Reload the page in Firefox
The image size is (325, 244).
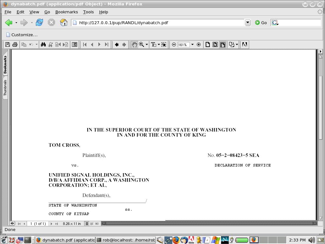coord(39,23)
